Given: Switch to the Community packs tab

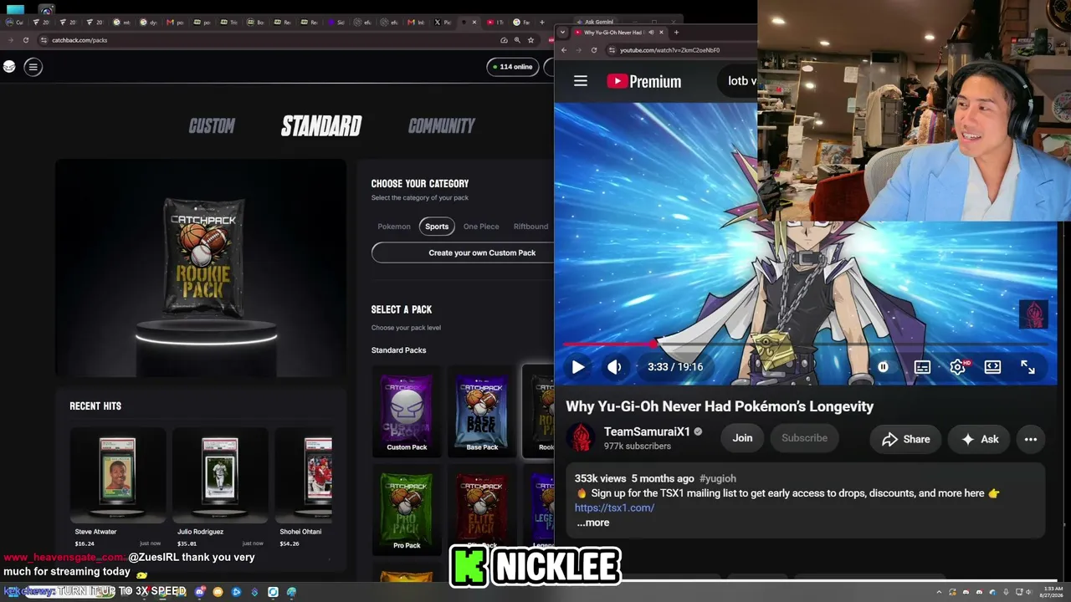Looking at the screenshot, I should tap(441, 126).
